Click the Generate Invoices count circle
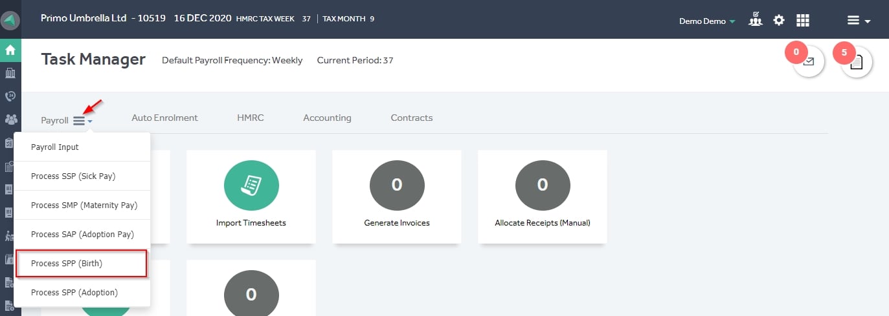Viewport: 889px width, 316px height. coord(397,185)
